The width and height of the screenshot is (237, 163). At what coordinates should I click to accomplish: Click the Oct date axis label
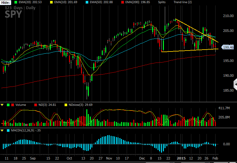point(69,158)
